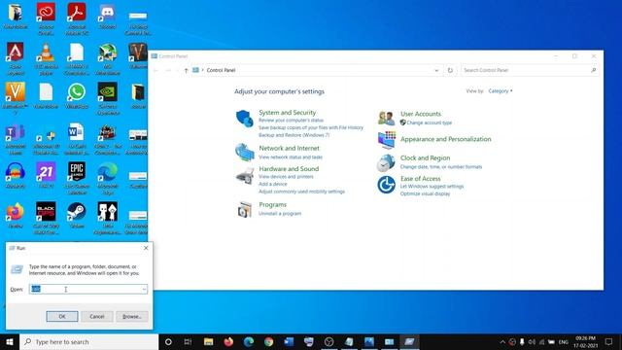Select the Audacity desktop shortcut
This screenshot has width=622, height=350.
[16, 175]
